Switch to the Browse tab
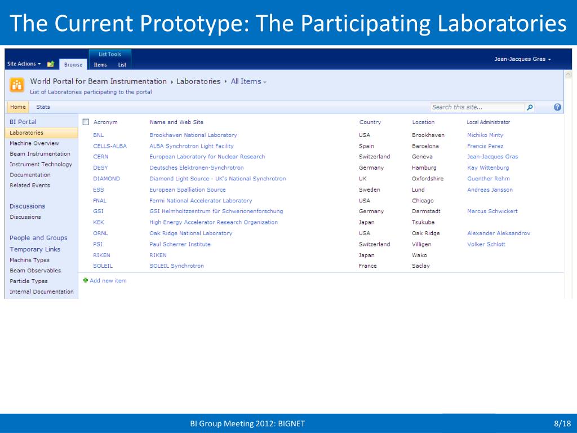The width and height of the screenshot is (577, 433). (73, 64)
